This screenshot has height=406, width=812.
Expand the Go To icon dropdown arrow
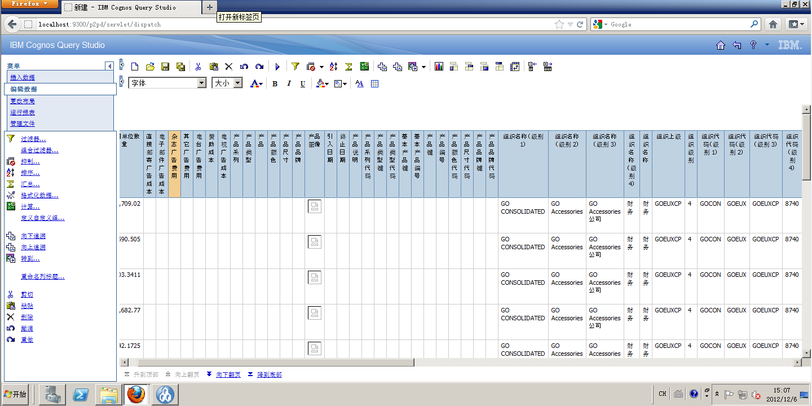point(423,67)
